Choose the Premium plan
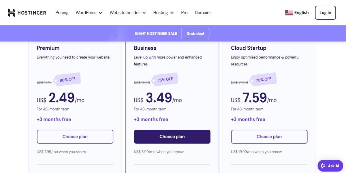Image resolution: width=346 pixels, height=173 pixels. (x=75, y=137)
